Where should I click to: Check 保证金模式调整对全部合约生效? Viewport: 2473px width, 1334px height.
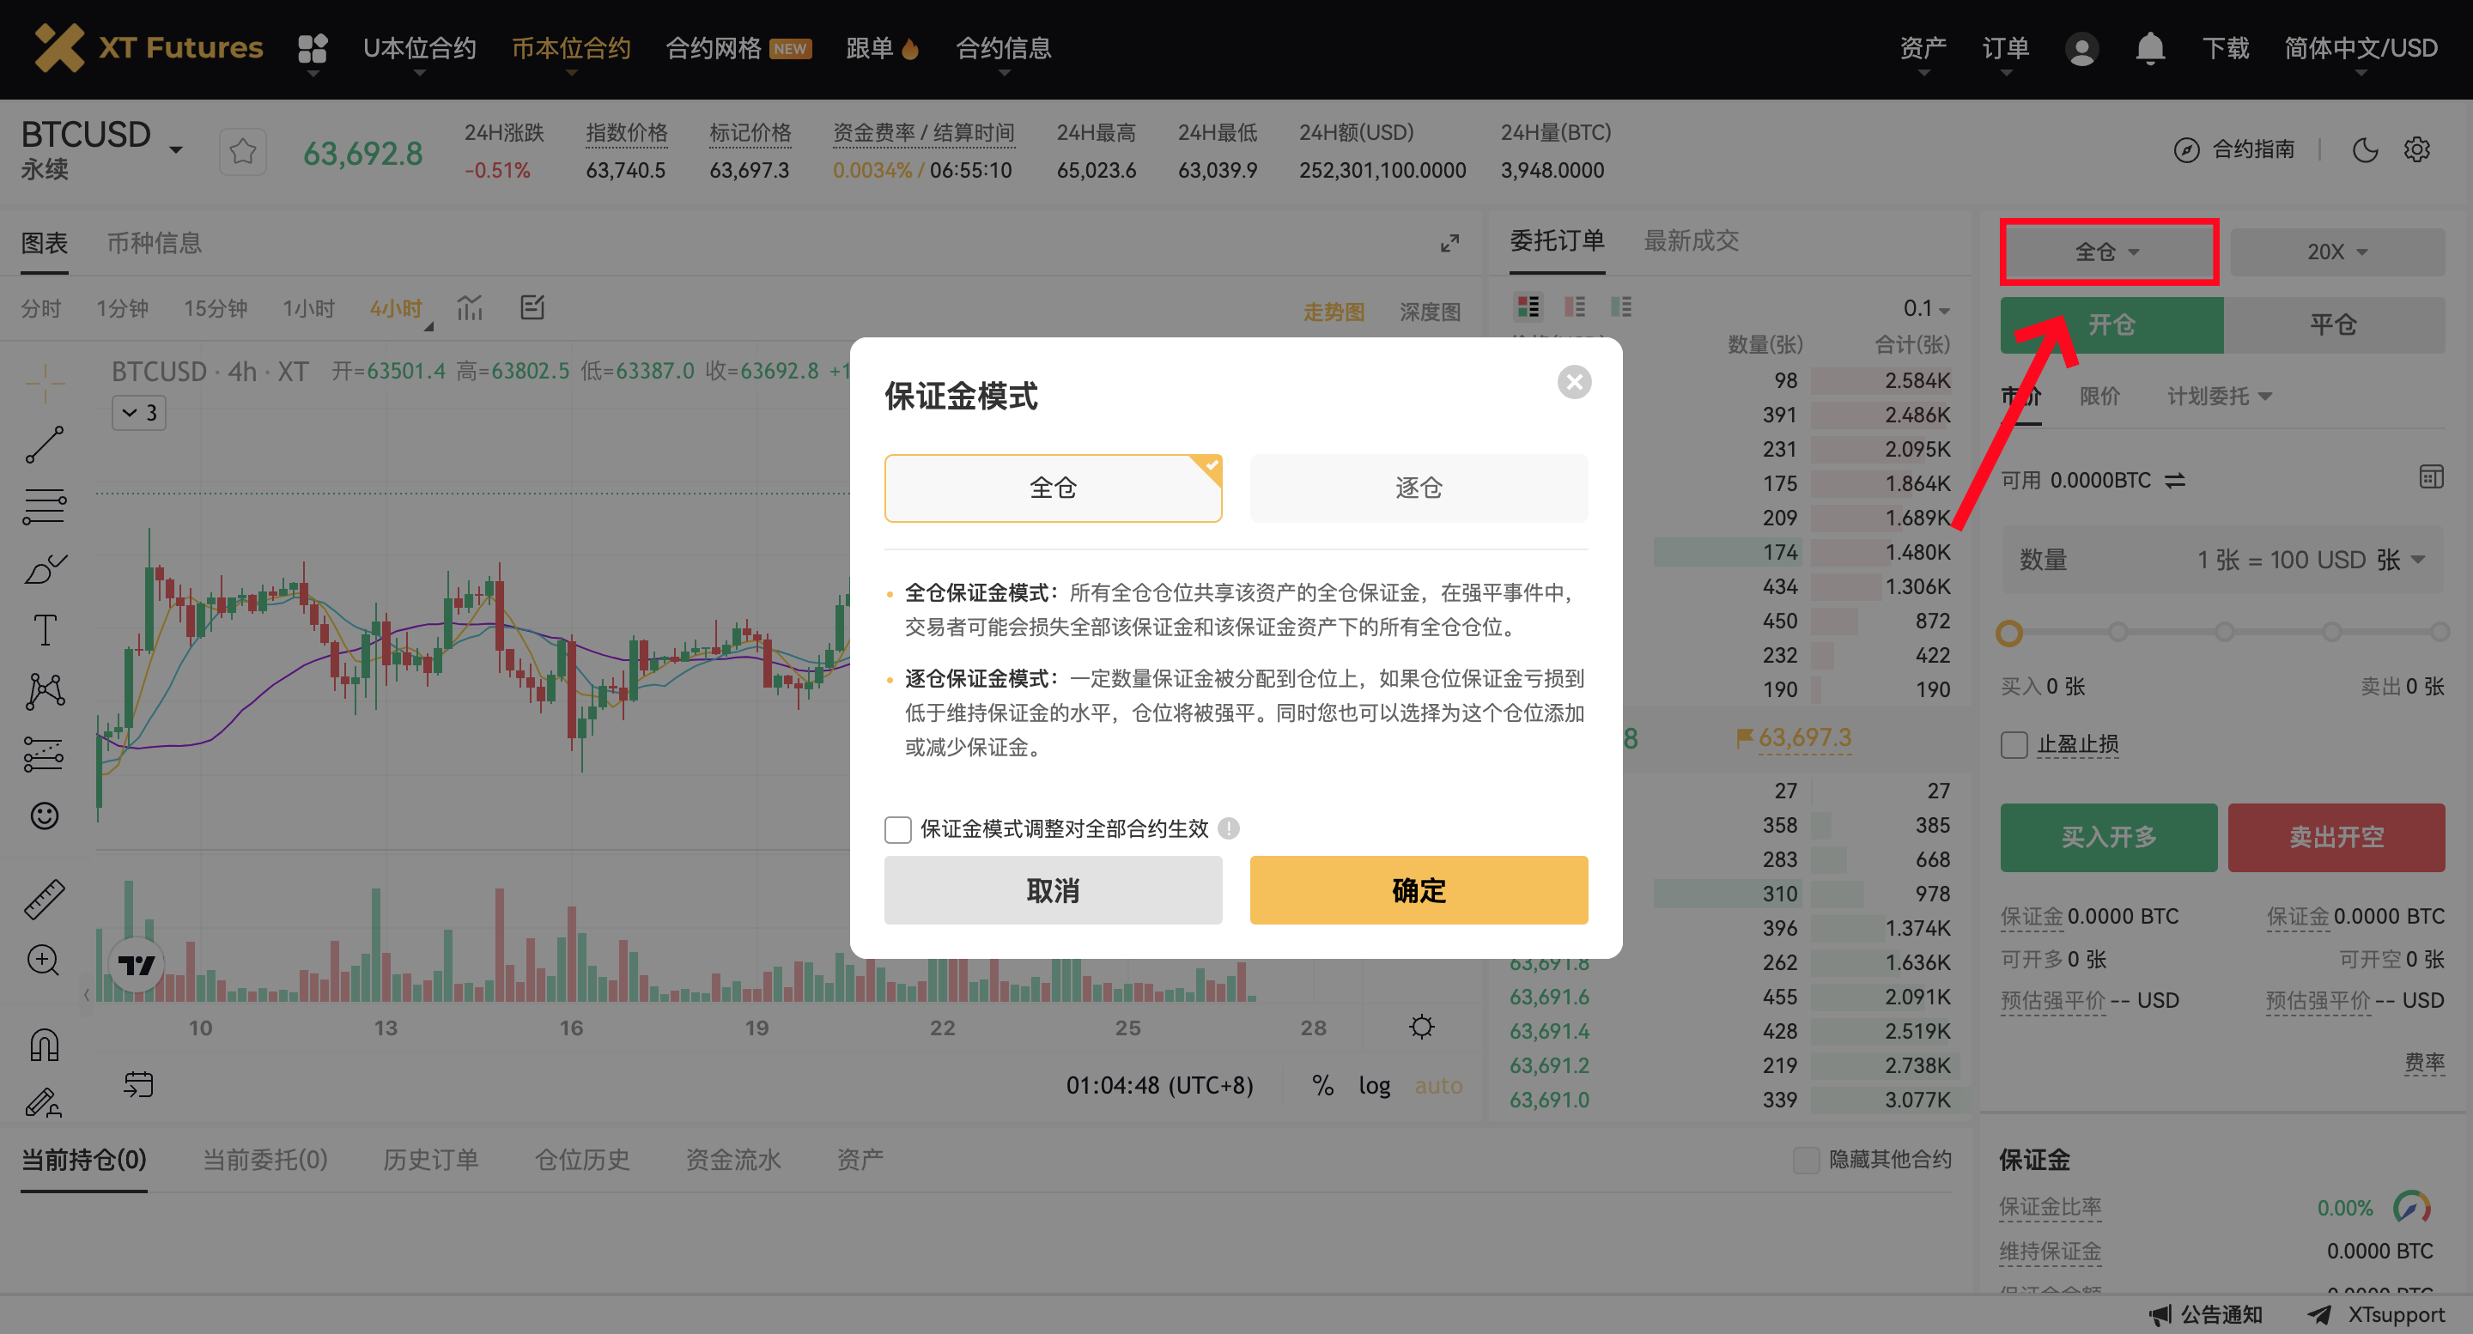pos(898,829)
